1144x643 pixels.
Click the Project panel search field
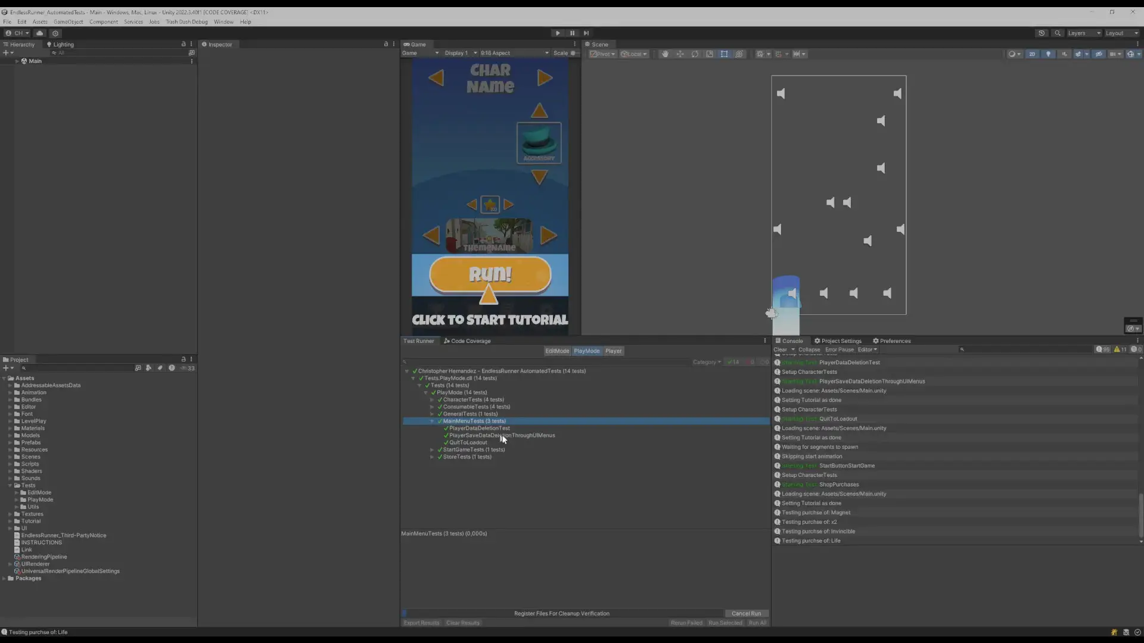[77, 369]
